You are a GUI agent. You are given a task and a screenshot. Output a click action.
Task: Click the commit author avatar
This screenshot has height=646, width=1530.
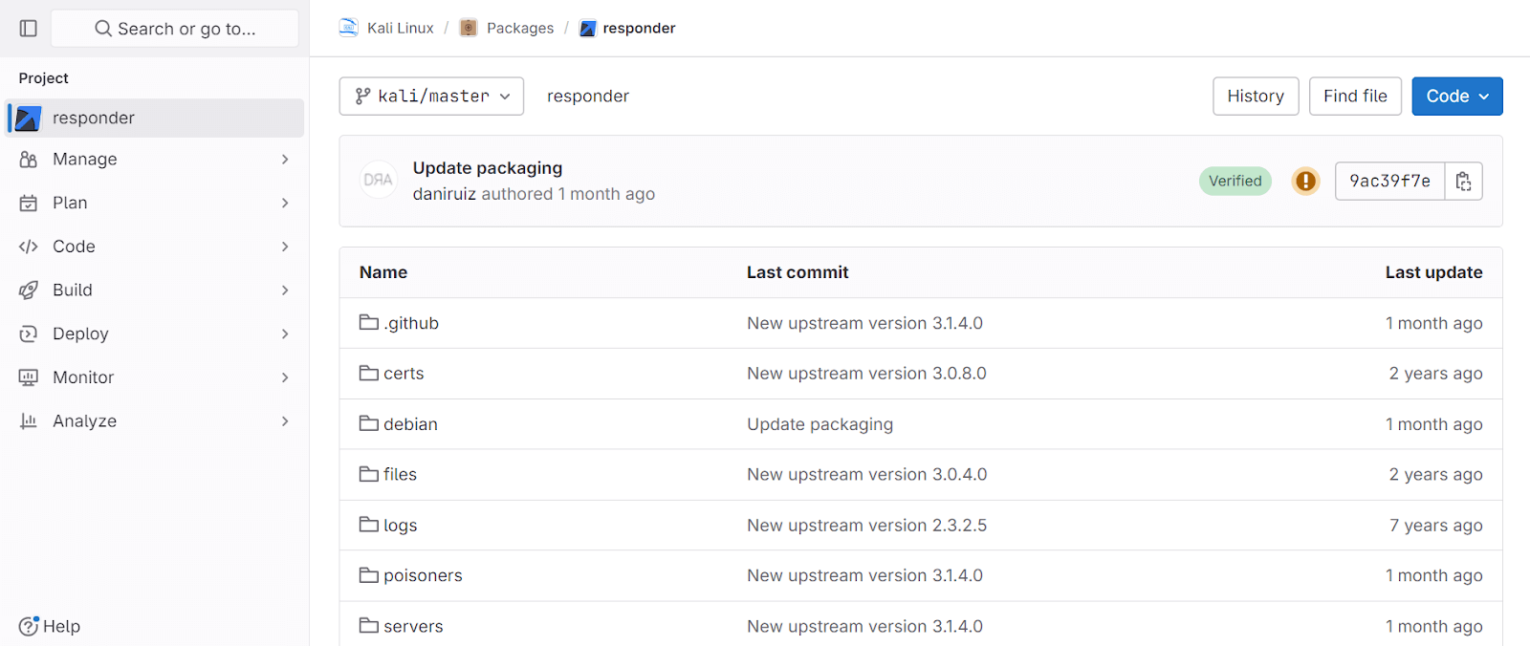[379, 180]
